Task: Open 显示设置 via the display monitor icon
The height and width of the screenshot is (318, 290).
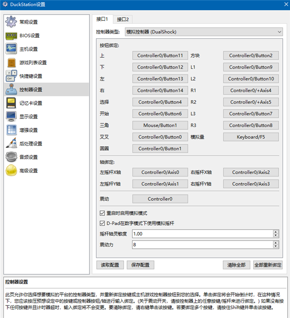Action: 11,117
